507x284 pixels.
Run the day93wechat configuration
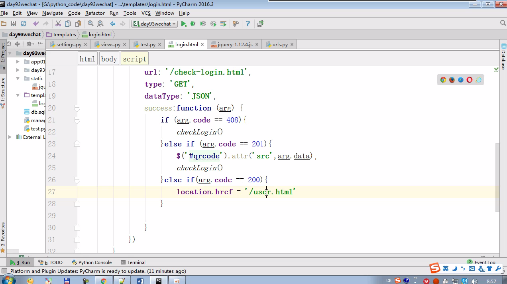[183, 24]
